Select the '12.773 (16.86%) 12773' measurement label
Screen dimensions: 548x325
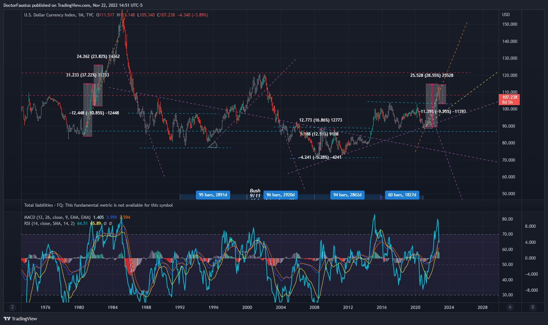[x=321, y=120]
